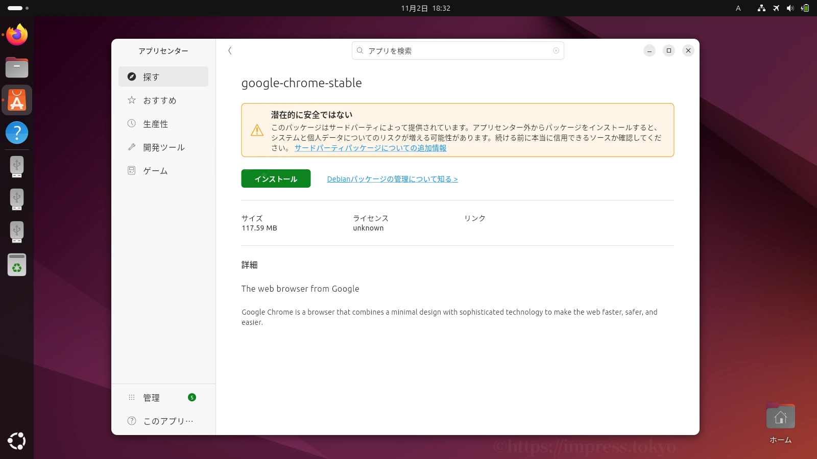Click the text The web browser from Google

pos(300,289)
